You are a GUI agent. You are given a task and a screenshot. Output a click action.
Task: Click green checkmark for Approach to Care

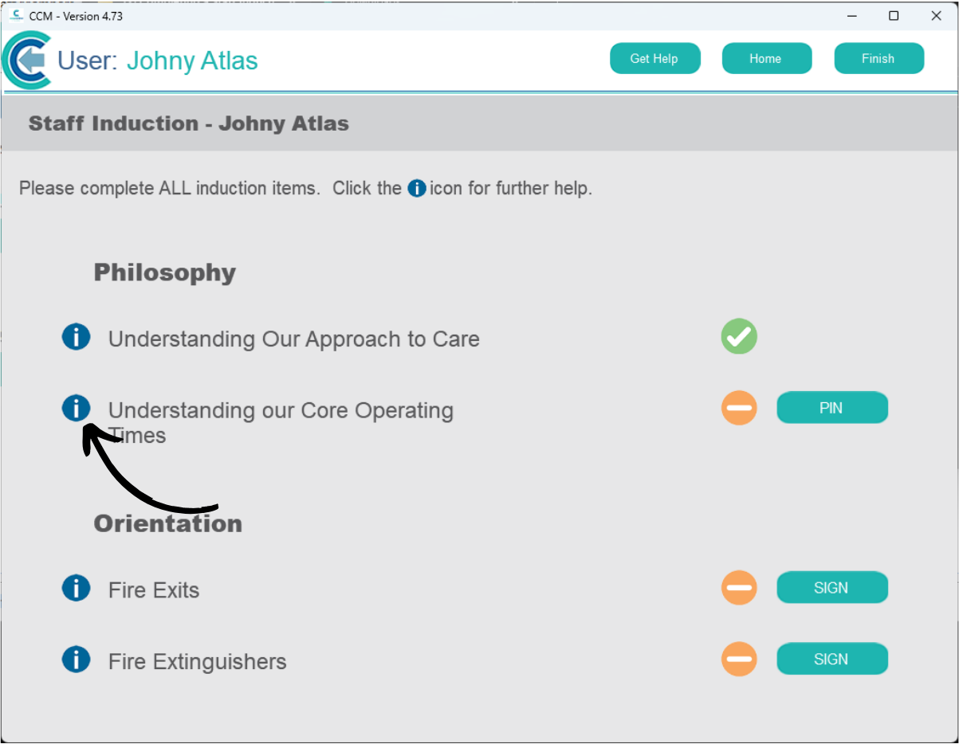[739, 336]
